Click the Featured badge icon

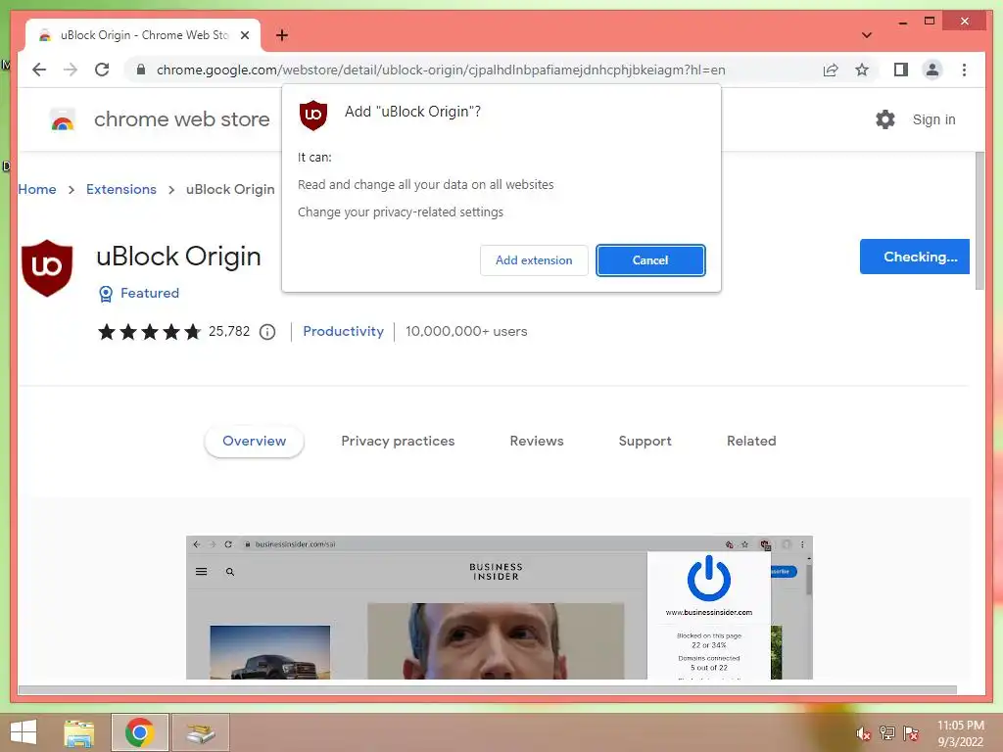point(106,294)
